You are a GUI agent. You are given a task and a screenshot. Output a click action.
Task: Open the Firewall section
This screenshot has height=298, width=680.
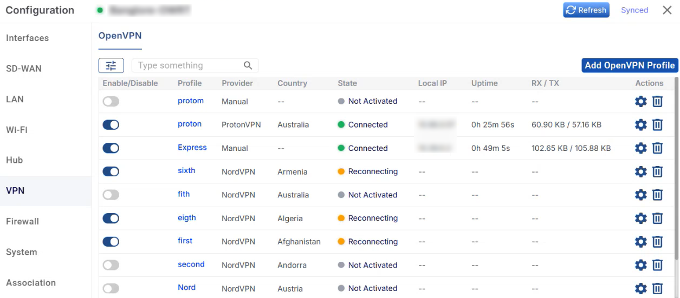tap(23, 221)
